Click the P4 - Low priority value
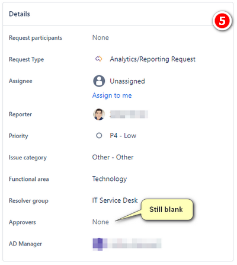237x265 pixels. [x=123, y=136]
